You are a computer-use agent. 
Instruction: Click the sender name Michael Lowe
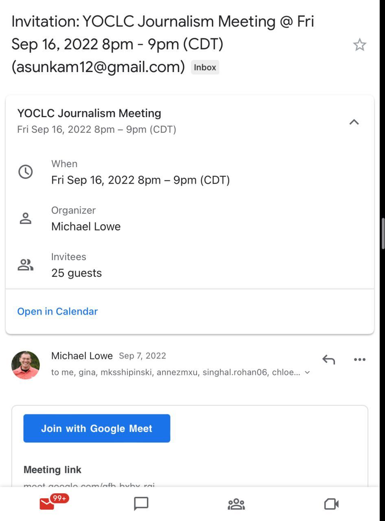point(82,356)
